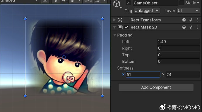This screenshot has height=112, width=202.
Task: Open Rect Mask 2D three-dot context menu
Action: [x=197, y=27]
